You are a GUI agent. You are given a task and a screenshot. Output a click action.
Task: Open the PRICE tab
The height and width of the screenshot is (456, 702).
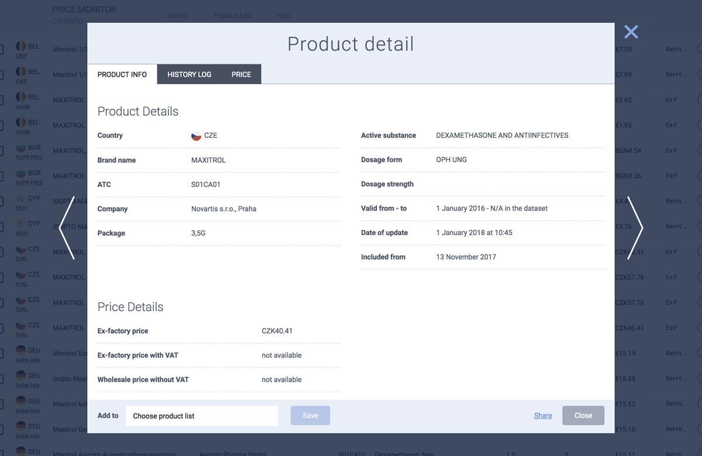(x=241, y=74)
